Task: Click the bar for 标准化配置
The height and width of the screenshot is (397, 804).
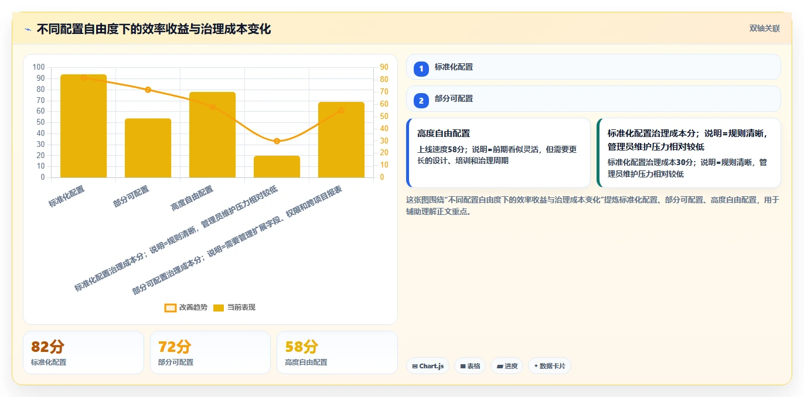Action: (x=84, y=126)
